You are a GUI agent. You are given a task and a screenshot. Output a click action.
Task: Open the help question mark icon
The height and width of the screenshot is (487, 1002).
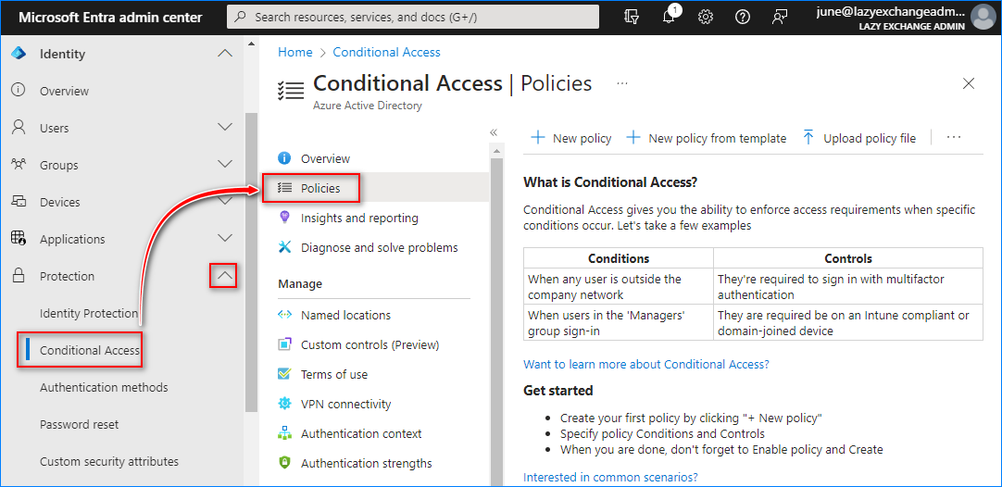(x=743, y=18)
